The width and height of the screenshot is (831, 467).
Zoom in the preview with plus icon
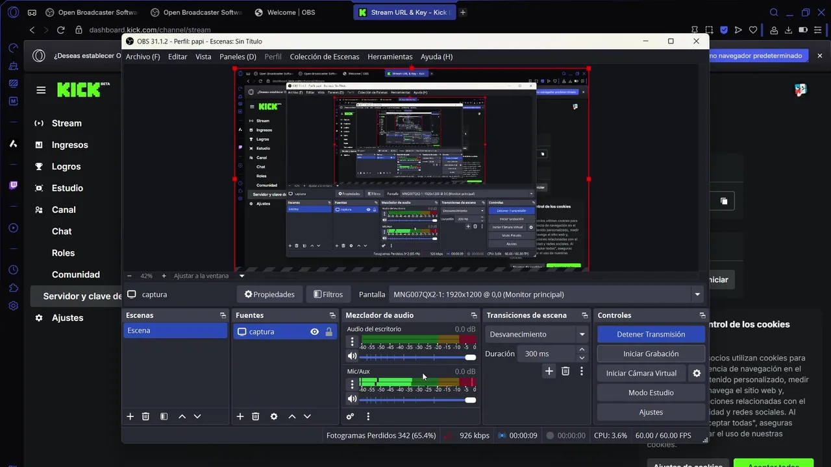pyautogui.click(x=164, y=276)
